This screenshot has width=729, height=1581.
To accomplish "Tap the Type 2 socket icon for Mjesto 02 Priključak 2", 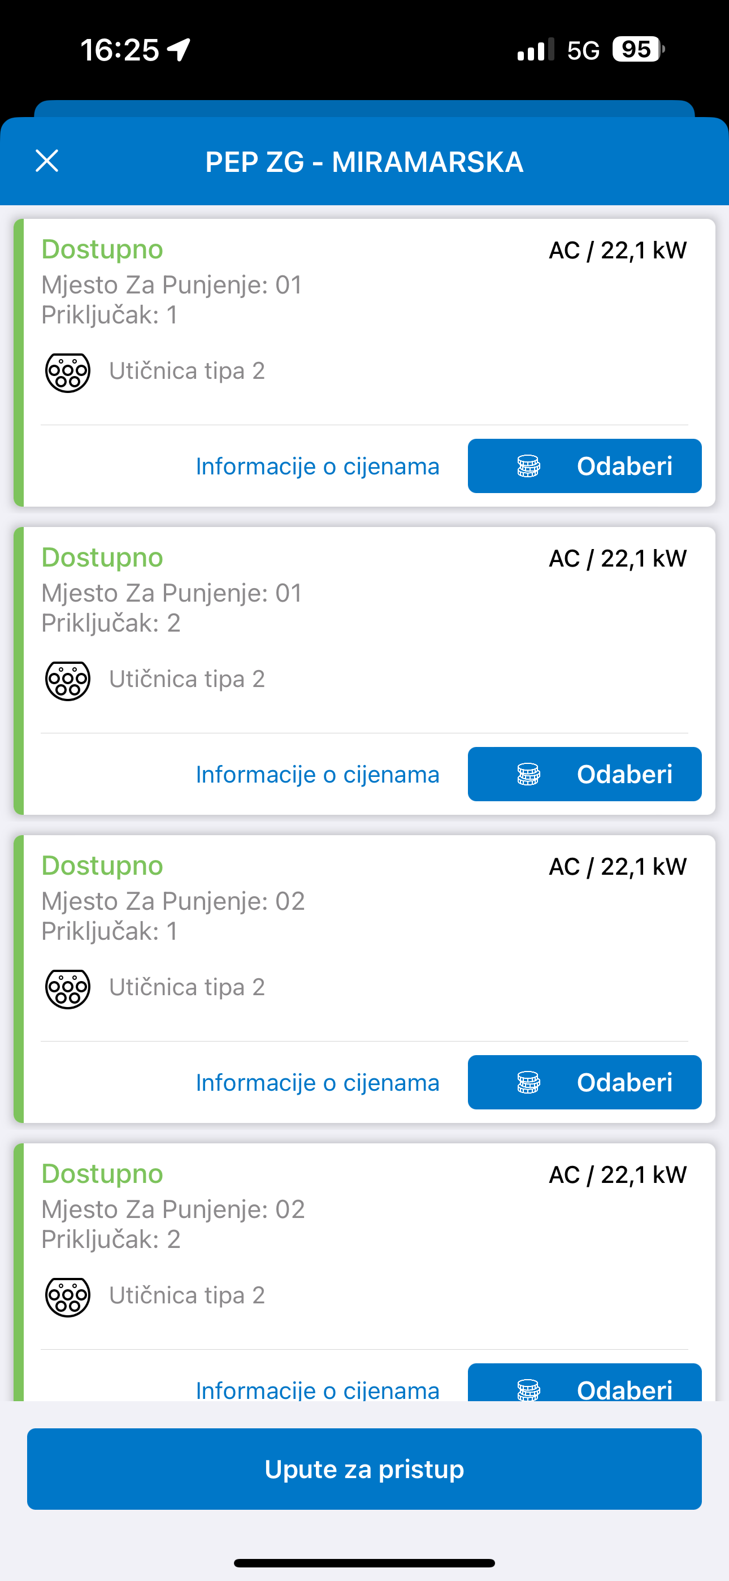I will point(68,1296).
